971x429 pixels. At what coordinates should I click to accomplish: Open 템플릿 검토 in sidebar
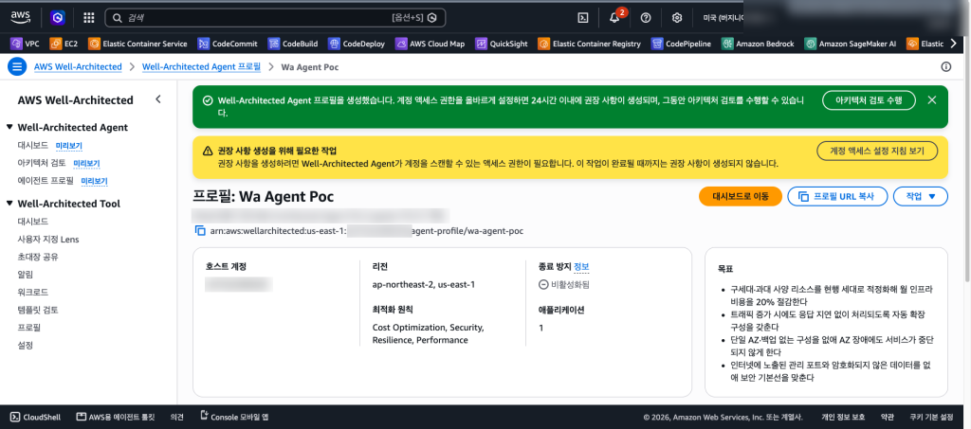[38, 309]
